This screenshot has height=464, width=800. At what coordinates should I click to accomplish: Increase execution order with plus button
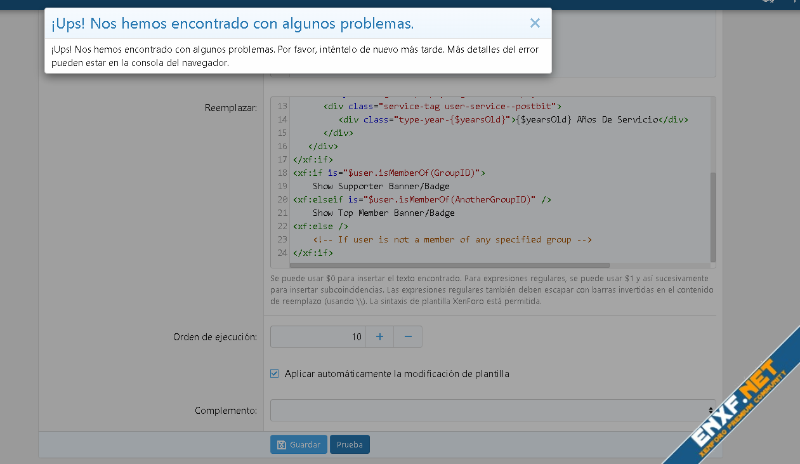click(x=379, y=336)
